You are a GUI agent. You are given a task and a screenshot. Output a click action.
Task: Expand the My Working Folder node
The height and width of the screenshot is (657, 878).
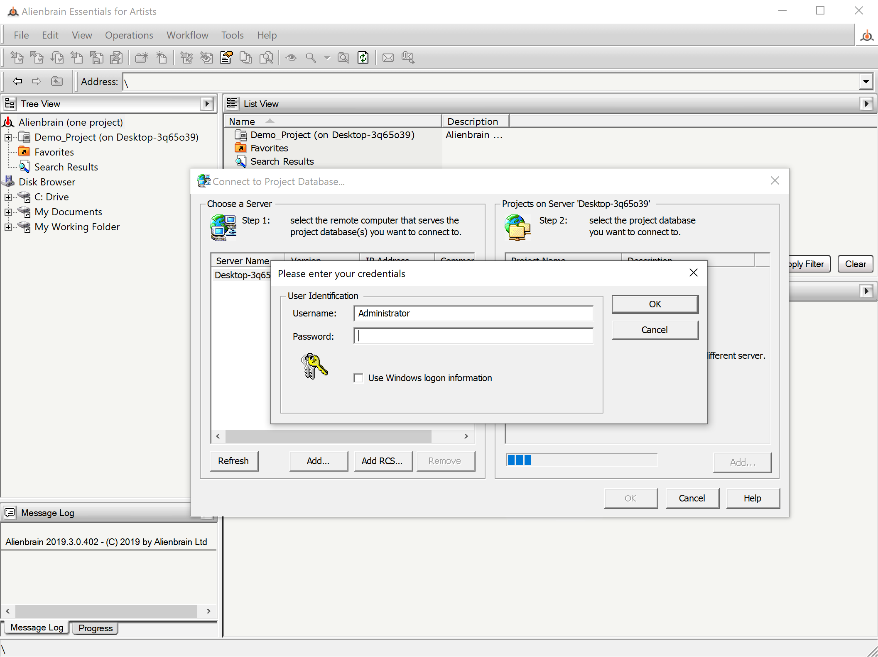pos(8,227)
